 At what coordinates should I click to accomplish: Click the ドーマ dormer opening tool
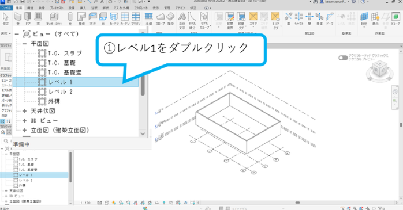330,18
